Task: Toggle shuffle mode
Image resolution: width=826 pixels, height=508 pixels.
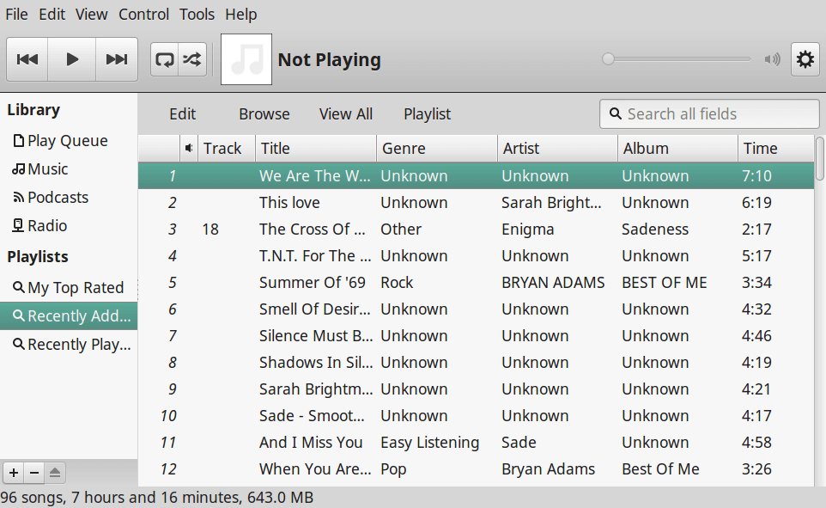Action: pyautogui.click(x=192, y=59)
